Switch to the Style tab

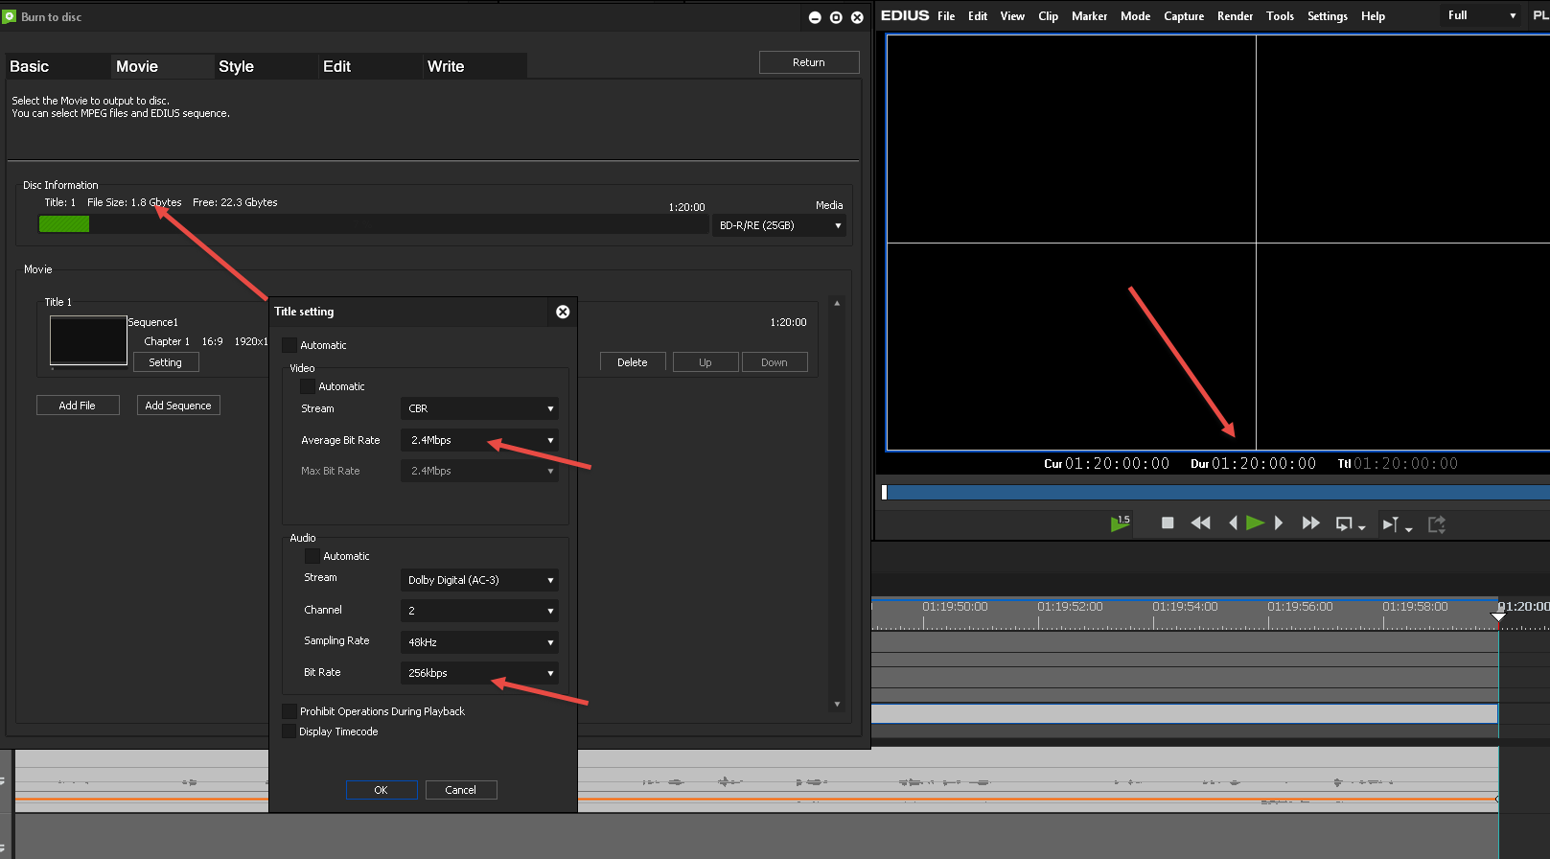coord(265,66)
